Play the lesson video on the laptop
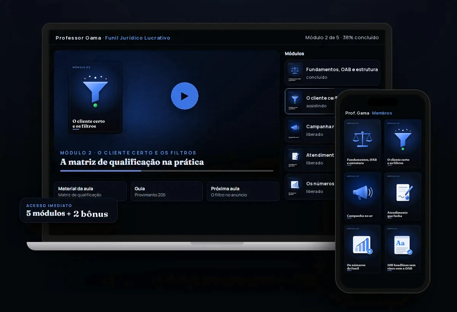This screenshot has height=312, width=457. point(185,96)
